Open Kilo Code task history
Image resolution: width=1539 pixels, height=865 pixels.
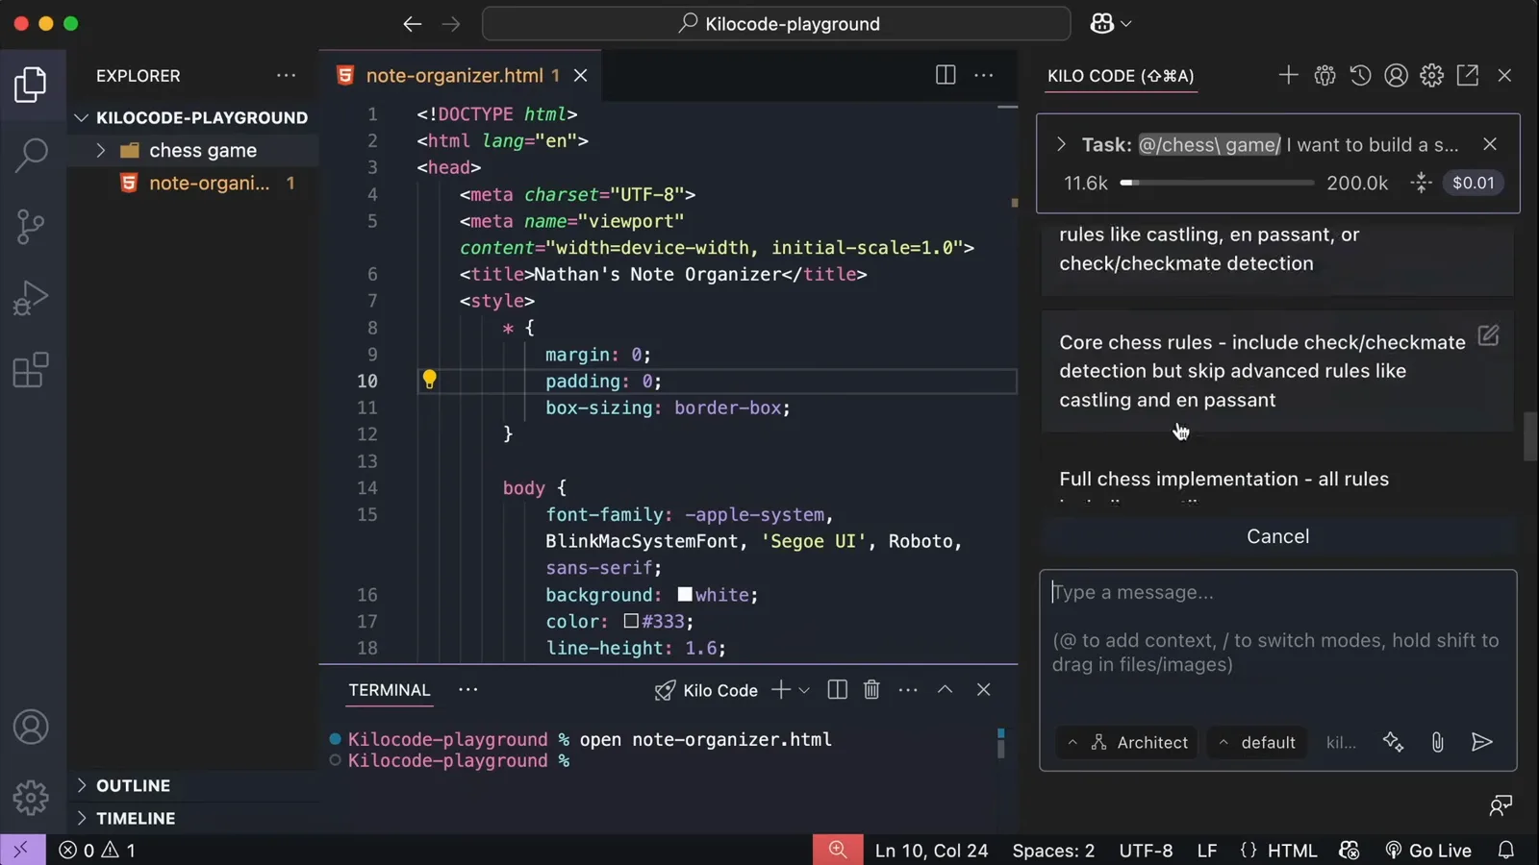click(1360, 75)
